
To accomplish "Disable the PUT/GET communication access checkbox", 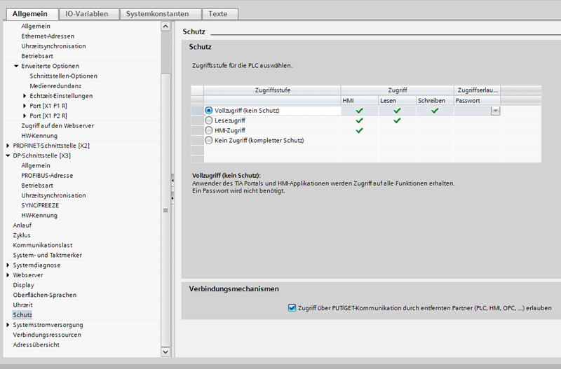I will coord(292,307).
